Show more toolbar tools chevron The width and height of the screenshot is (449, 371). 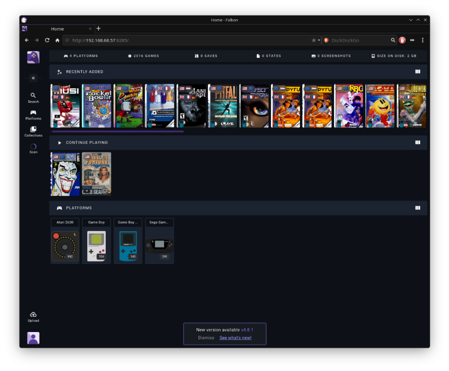[412, 40]
